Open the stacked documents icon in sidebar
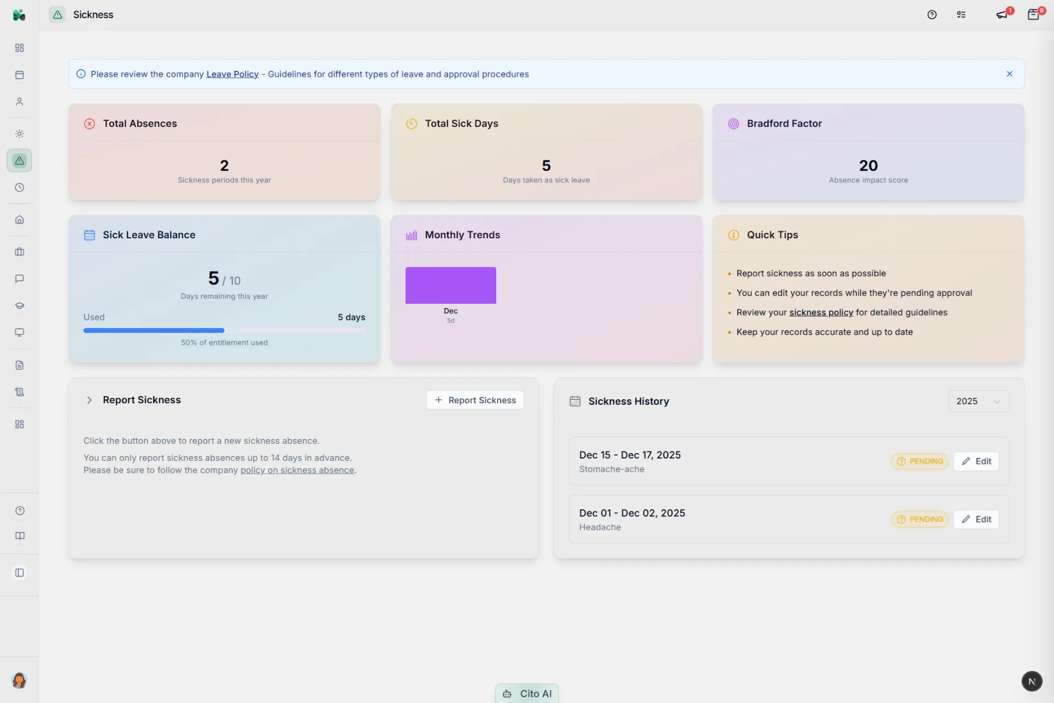 coord(19,392)
